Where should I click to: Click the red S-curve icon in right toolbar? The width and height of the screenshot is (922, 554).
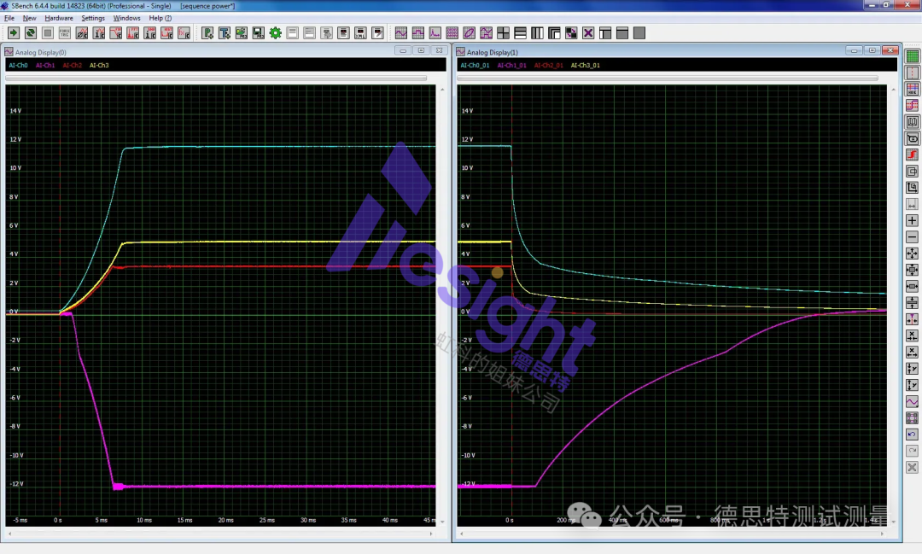pyautogui.click(x=912, y=155)
